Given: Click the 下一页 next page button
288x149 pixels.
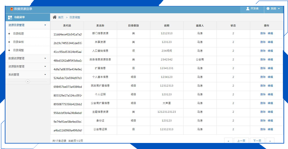Looking at the screenshot, I should (x=257, y=141).
